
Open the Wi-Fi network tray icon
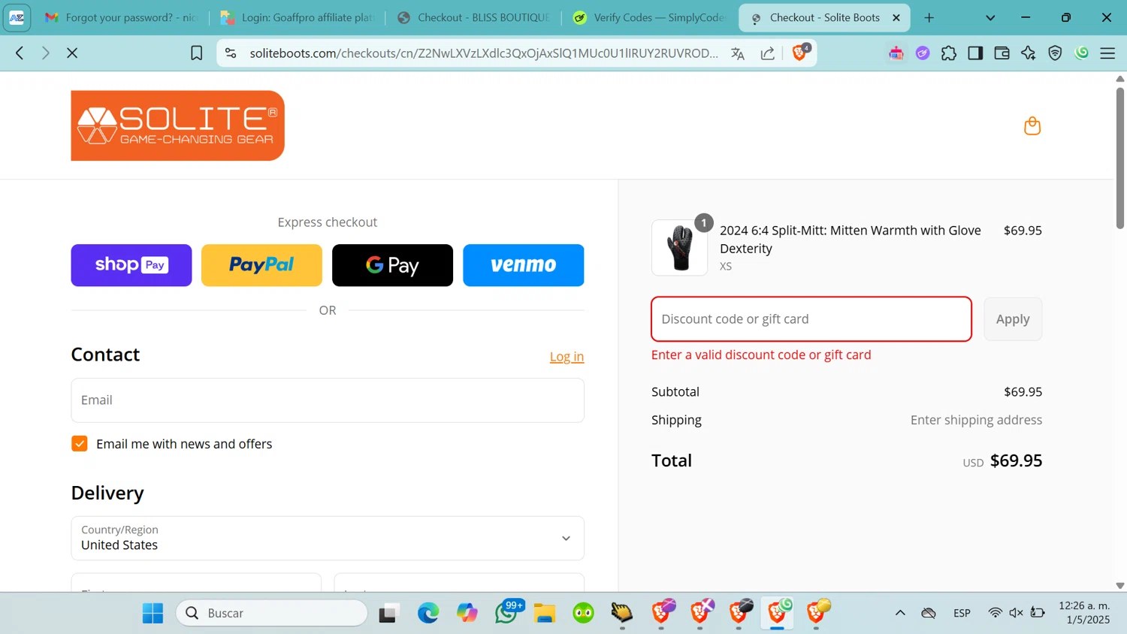(x=995, y=613)
